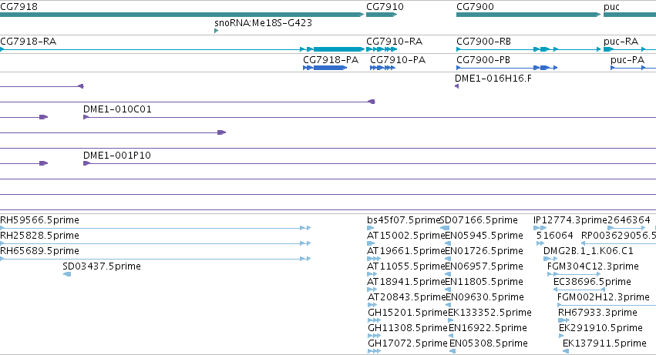Open the DME1-001P10 clone label

point(116,155)
